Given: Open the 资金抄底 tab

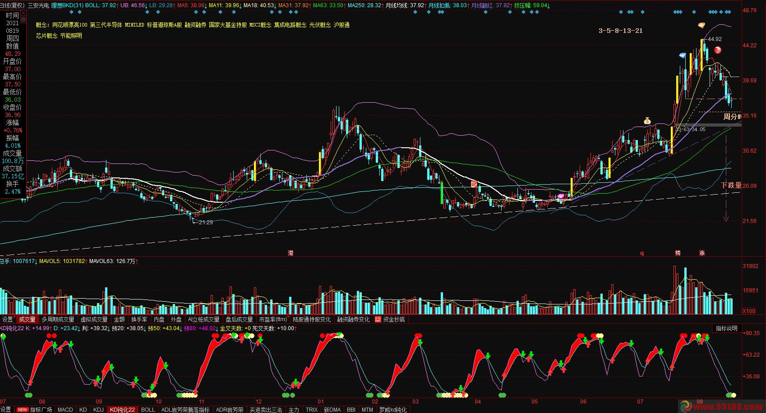Looking at the screenshot, I should tap(394, 319).
